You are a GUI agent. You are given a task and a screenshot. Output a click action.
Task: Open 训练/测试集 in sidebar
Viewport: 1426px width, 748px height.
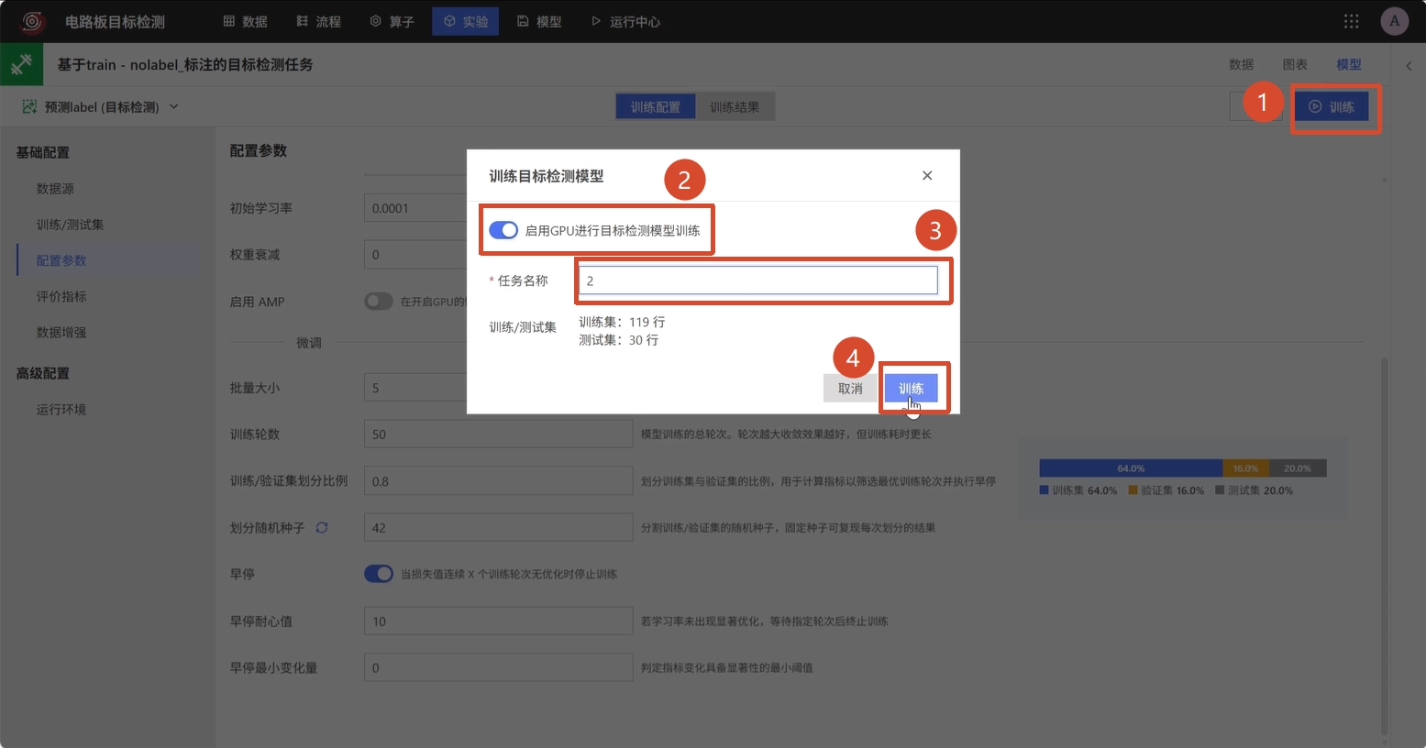tap(70, 225)
